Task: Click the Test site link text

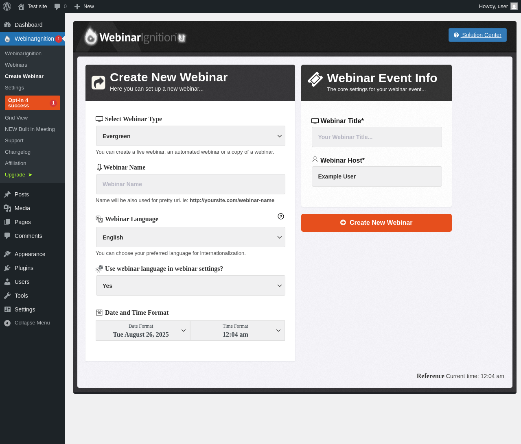Action: (x=37, y=7)
